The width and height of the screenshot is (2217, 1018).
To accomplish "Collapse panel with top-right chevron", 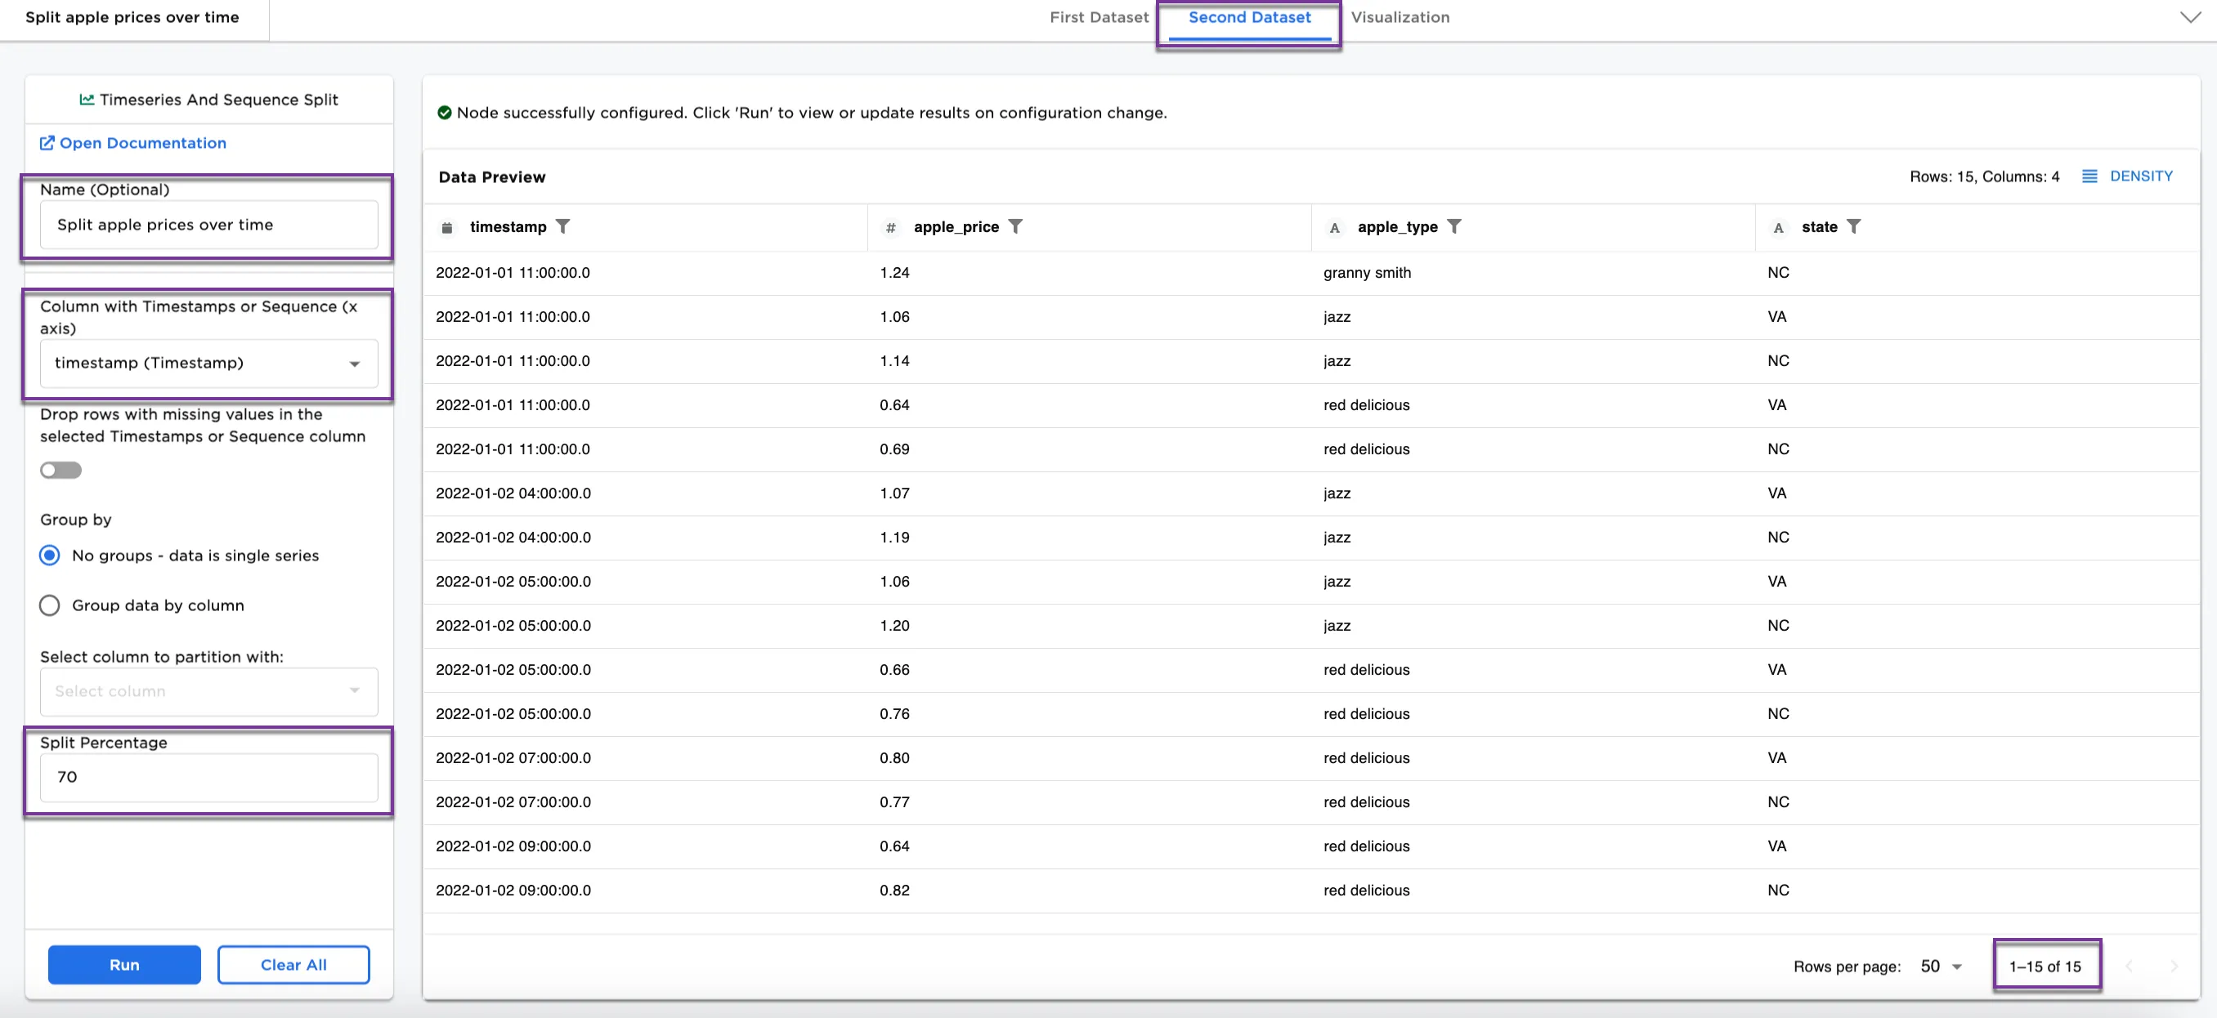I will tap(2189, 17).
